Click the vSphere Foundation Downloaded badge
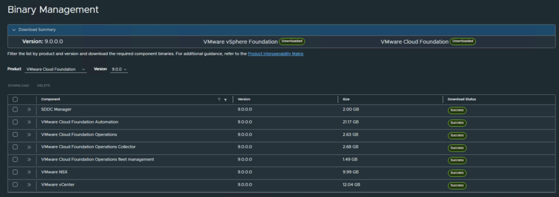 coord(292,41)
